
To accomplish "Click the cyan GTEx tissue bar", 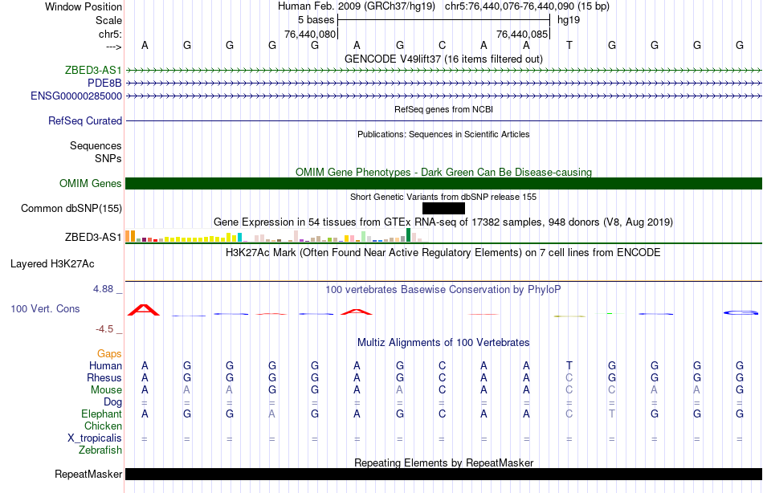I will (239, 238).
